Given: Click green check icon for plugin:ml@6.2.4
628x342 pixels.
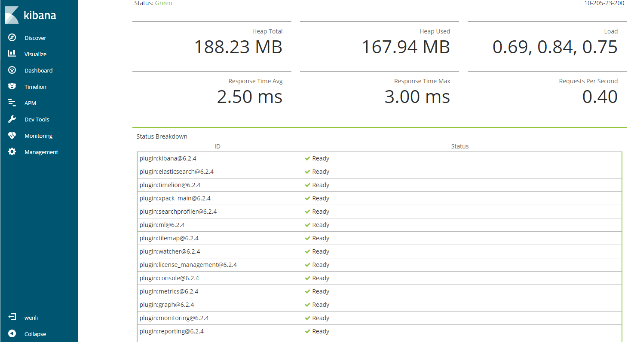Looking at the screenshot, I should pyautogui.click(x=307, y=225).
